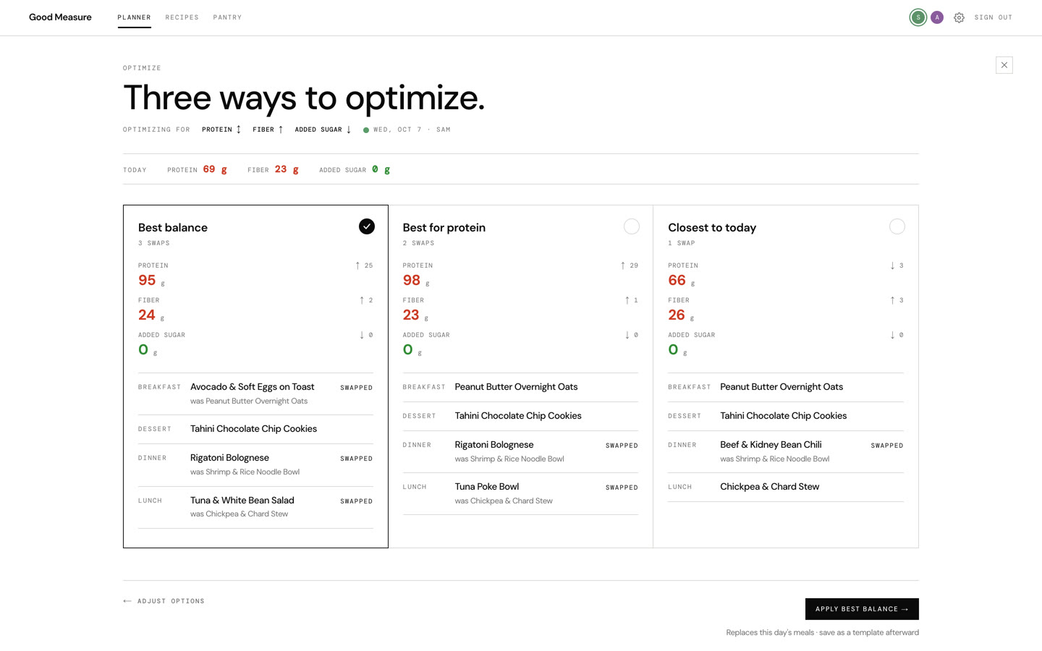Viewport: 1042px width, 651px height.
Task: Go back via Adjust Options
Action: 164,601
